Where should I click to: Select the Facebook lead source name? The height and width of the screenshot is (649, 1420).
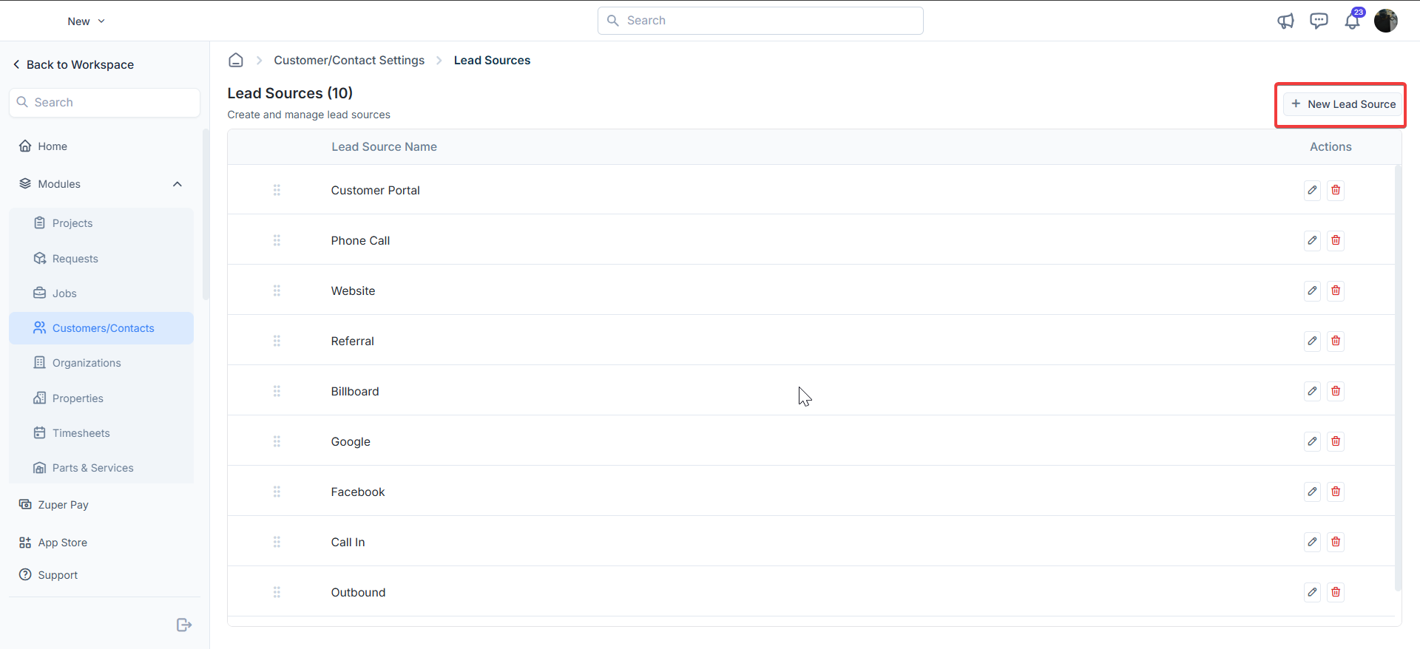358,492
